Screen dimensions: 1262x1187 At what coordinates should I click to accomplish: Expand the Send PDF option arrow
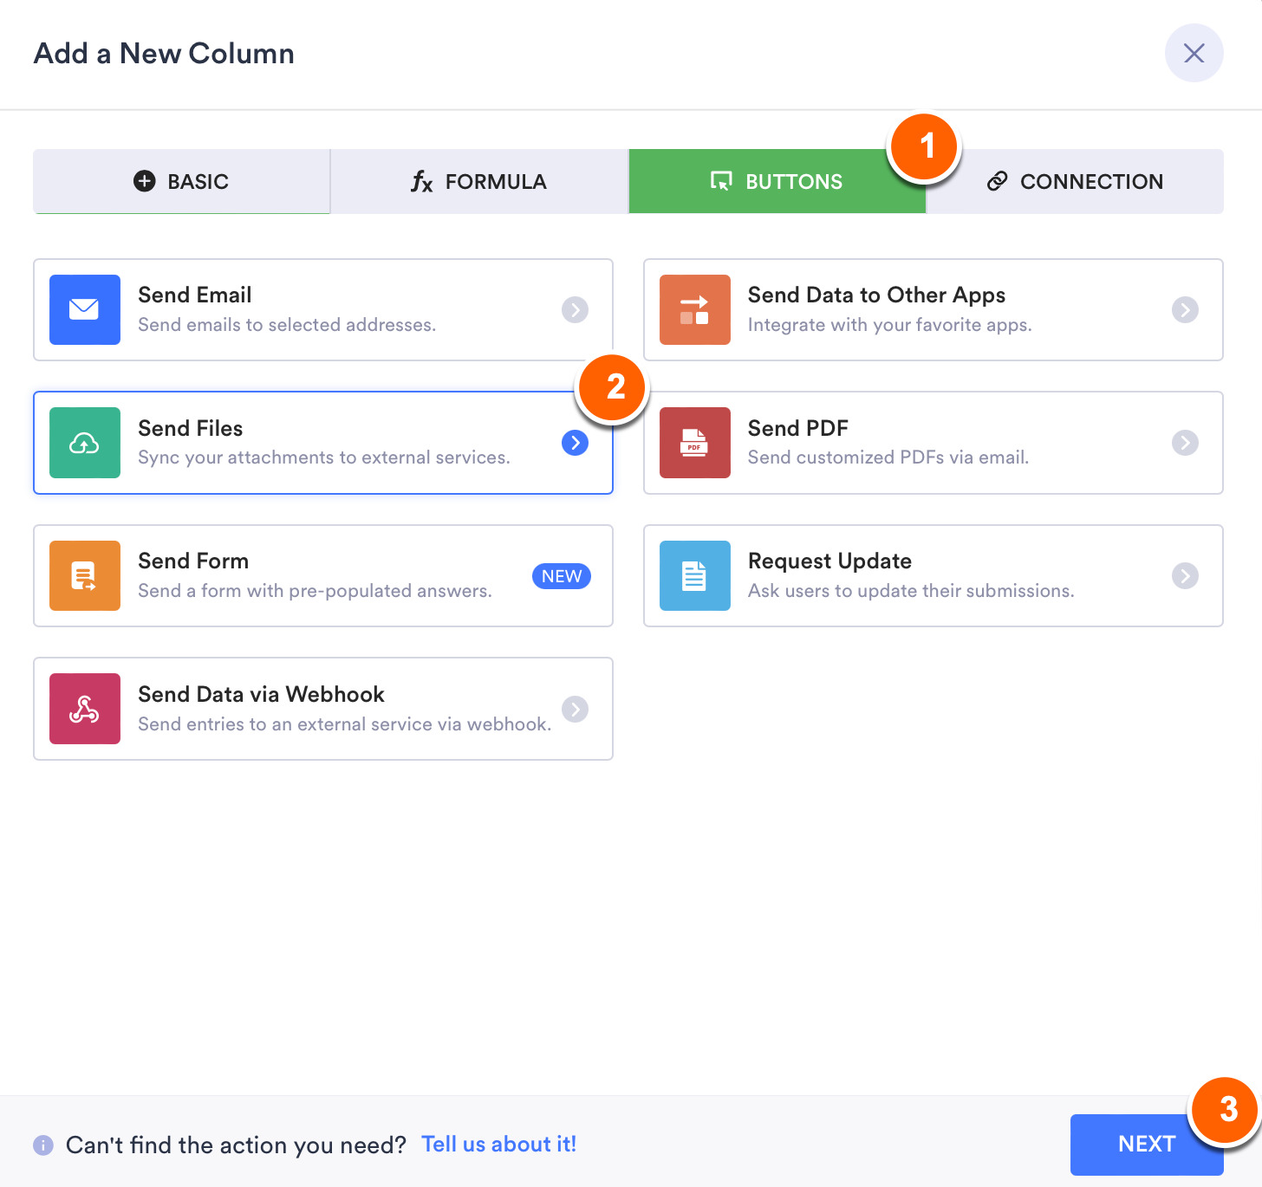click(x=1185, y=443)
